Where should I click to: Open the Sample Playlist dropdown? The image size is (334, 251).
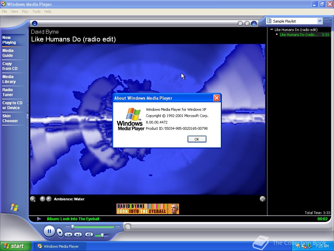point(320,21)
